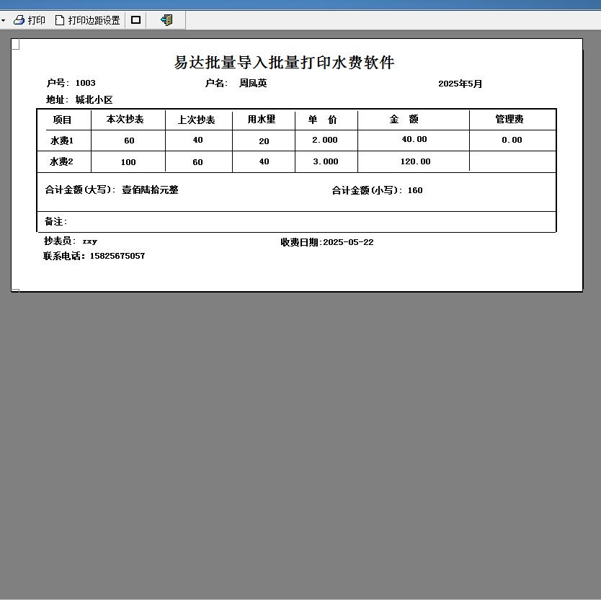Click the square page-view toolbar icon
Screen dimensions: 601x601
click(135, 20)
